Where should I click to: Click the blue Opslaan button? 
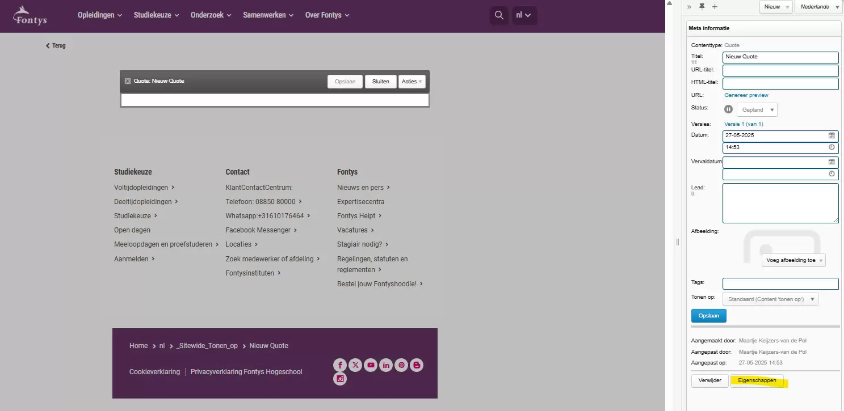point(708,316)
